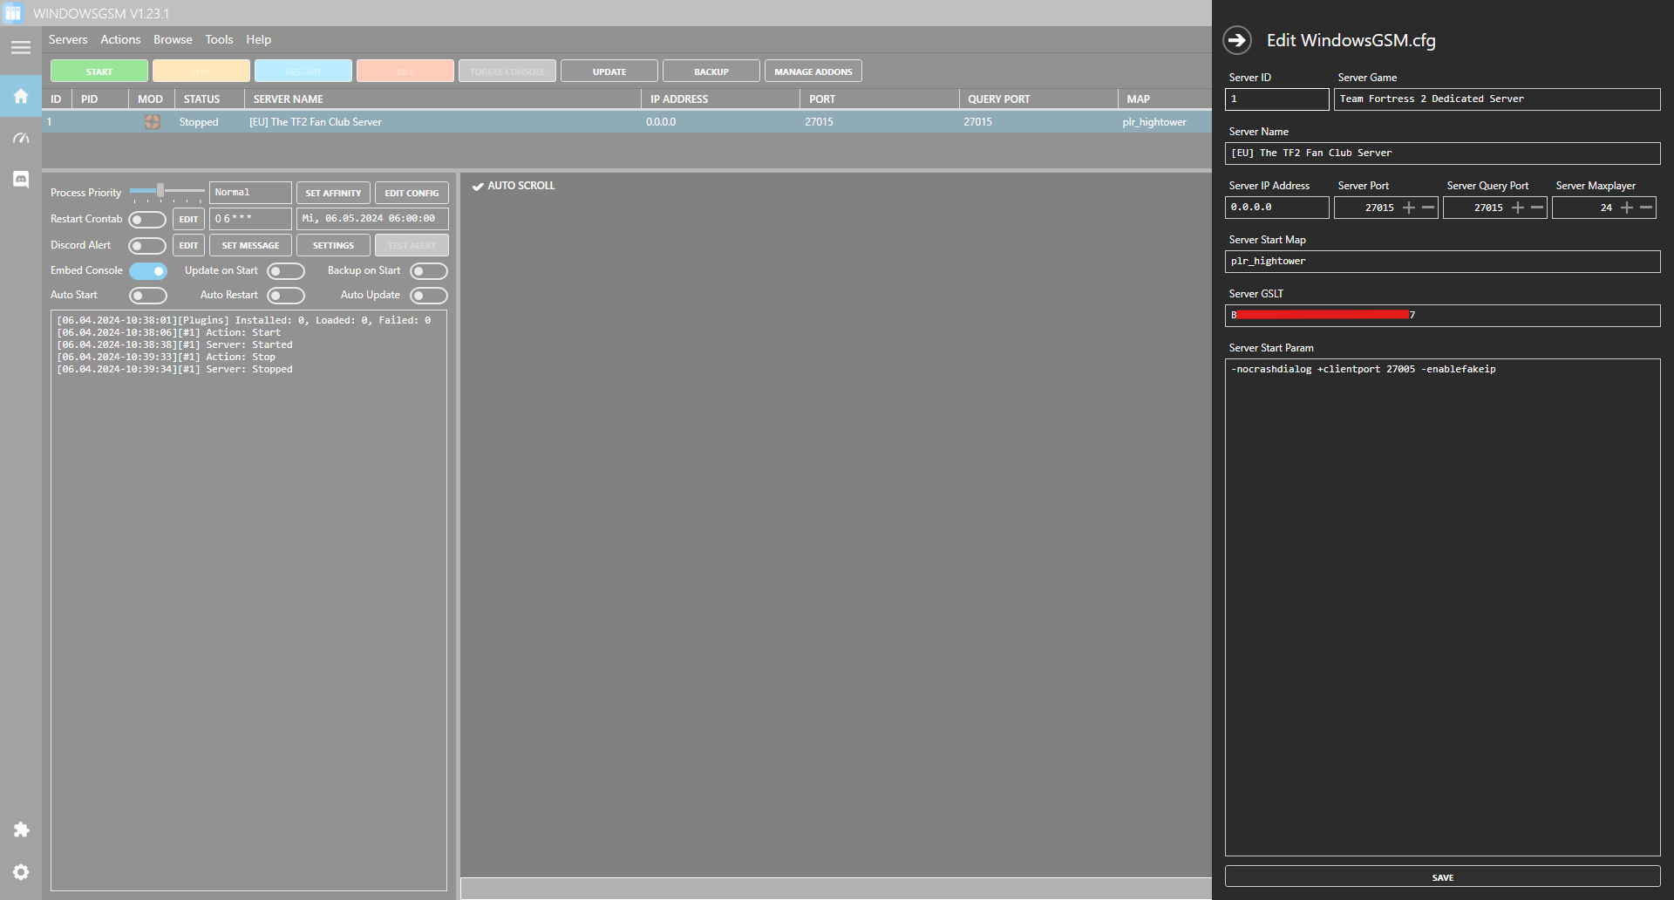Image resolution: width=1674 pixels, height=900 pixels.
Task: Open the Settings gear icon
Action: (x=21, y=872)
